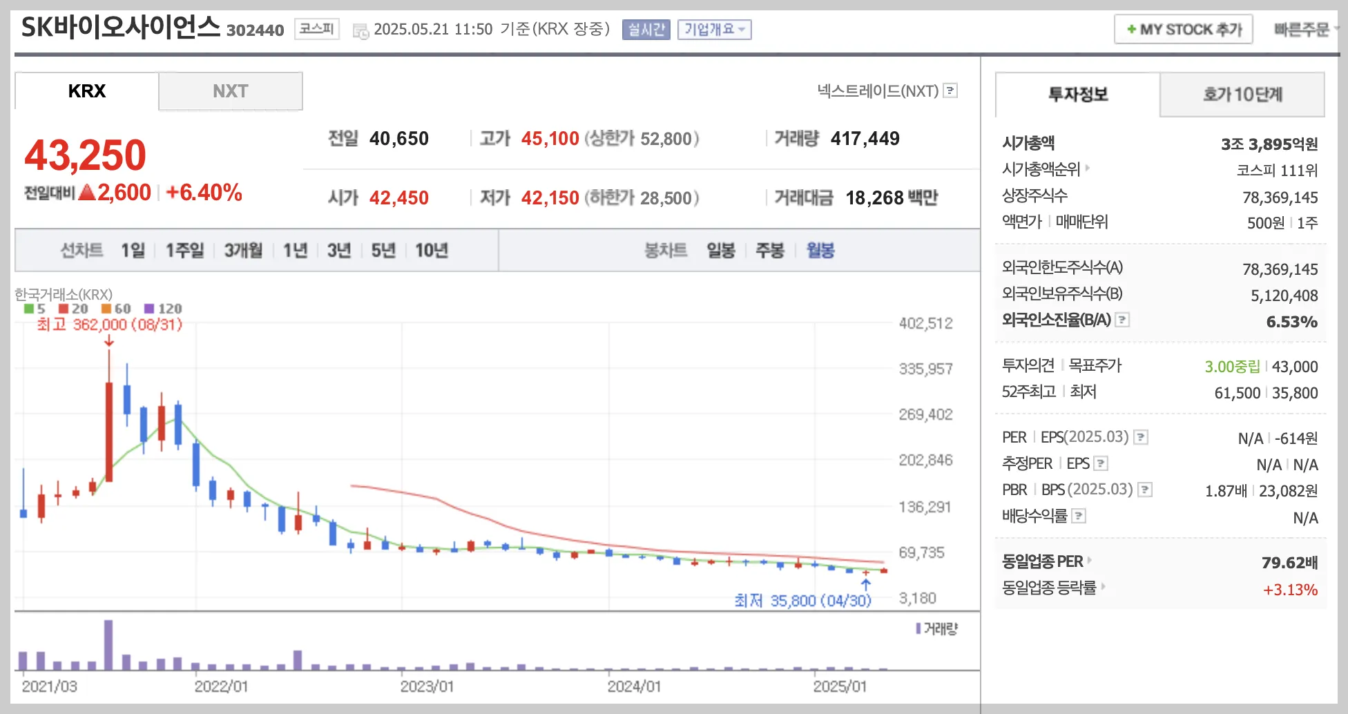Image resolution: width=1348 pixels, height=714 pixels.
Task: Click the green 5-day moving average swatch
Action: (x=29, y=309)
